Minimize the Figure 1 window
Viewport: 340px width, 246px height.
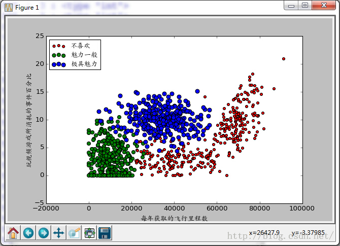(x=291, y=5)
